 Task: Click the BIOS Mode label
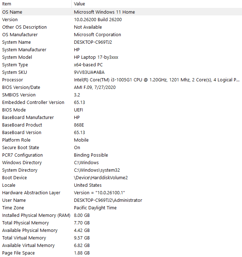pos(14,110)
